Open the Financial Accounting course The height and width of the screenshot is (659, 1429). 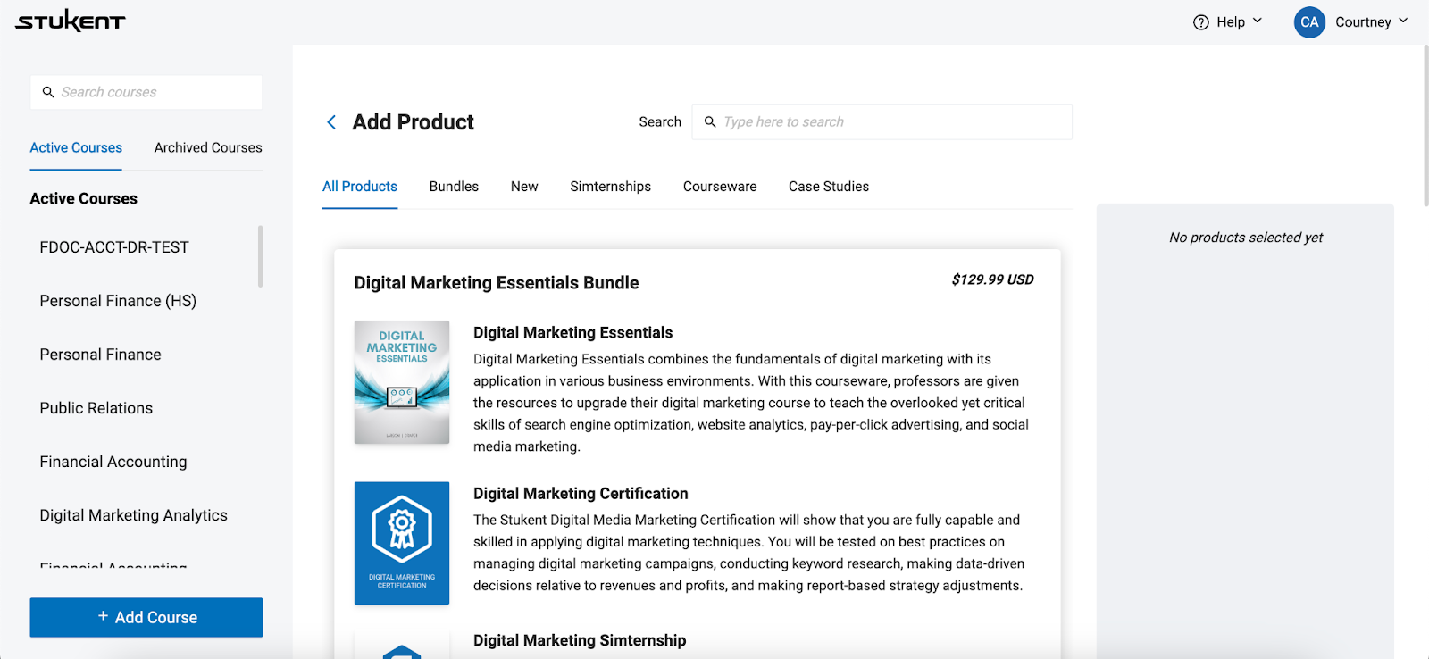tap(113, 462)
